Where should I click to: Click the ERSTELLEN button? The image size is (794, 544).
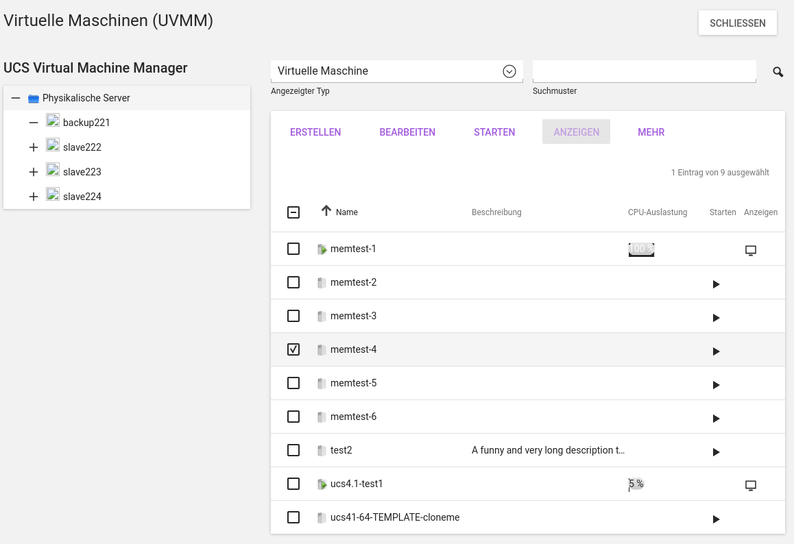click(x=315, y=132)
